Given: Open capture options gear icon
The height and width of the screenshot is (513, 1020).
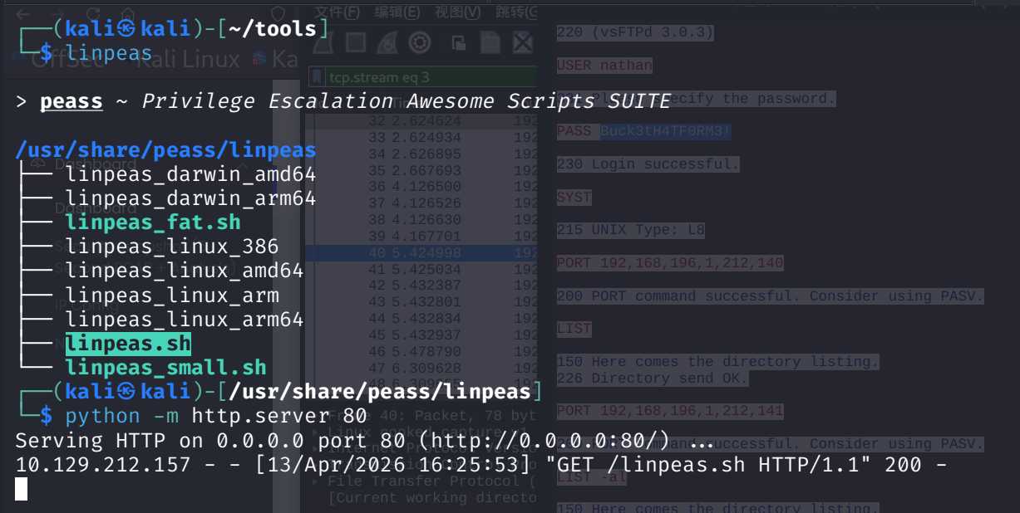Looking at the screenshot, I should click(420, 42).
